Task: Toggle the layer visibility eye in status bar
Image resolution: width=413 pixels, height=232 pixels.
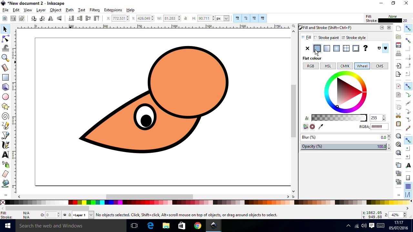Action: click(65, 215)
